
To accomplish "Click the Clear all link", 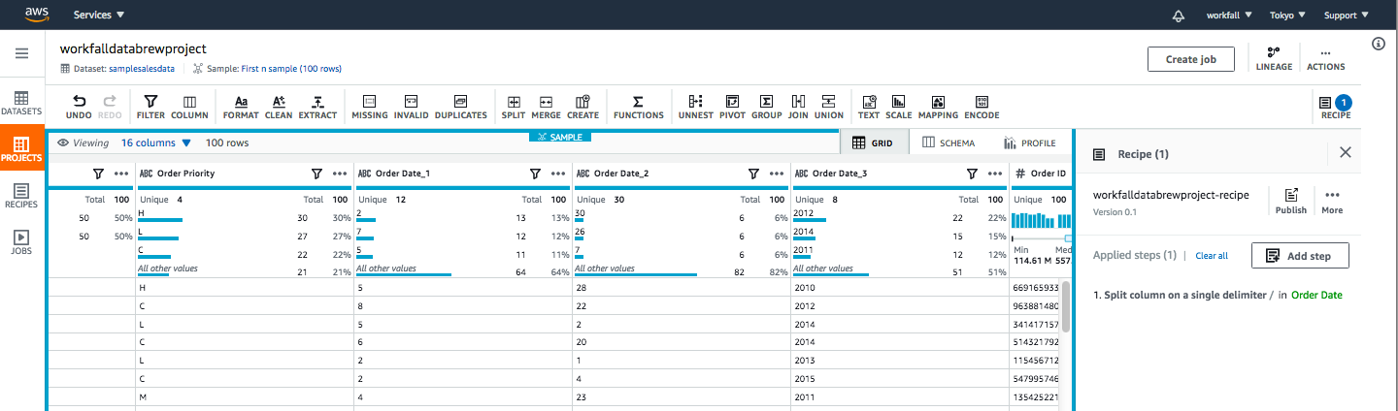I will (x=1212, y=256).
